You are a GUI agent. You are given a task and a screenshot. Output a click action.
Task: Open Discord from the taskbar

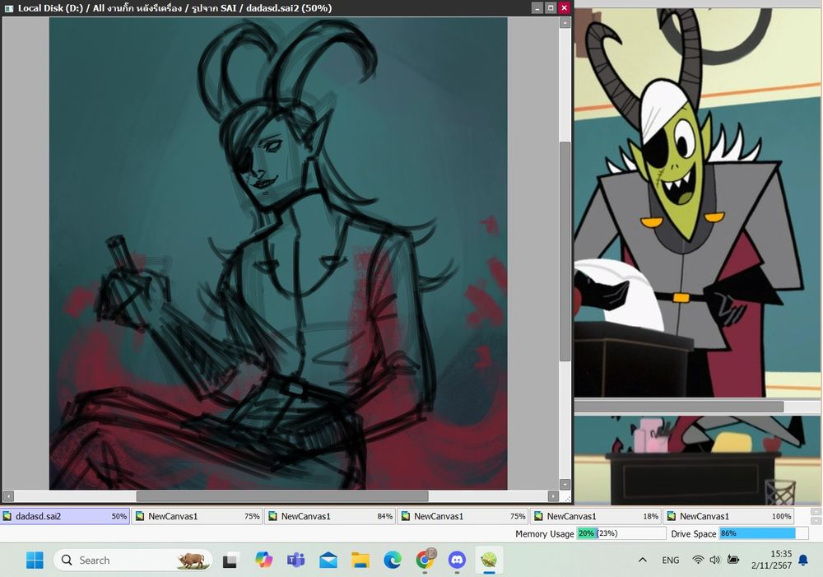457,561
